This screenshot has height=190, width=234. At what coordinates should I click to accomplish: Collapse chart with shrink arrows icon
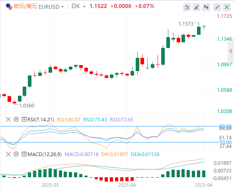pos(217,7)
